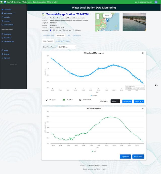Click the map zoom in button
The width and height of the screenshot is (161, 174).
click(98, 15)
